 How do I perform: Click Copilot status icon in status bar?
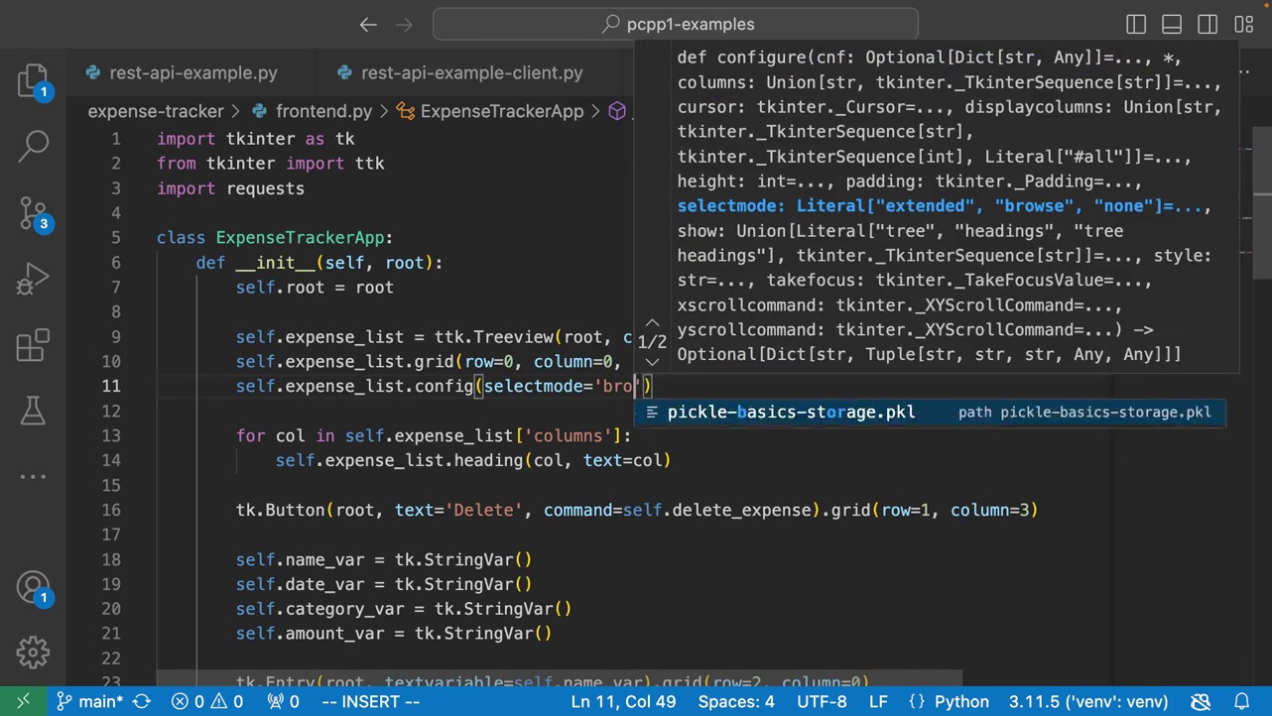[x=1202, y=701]
